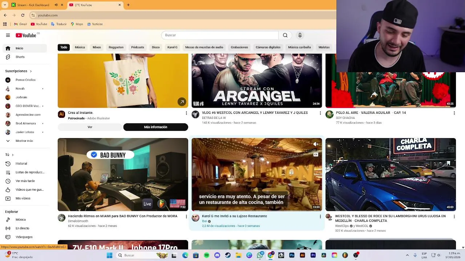465x261 pixels.
Task: Open Gmail bookmark
Action: click(x=20, y=24)
